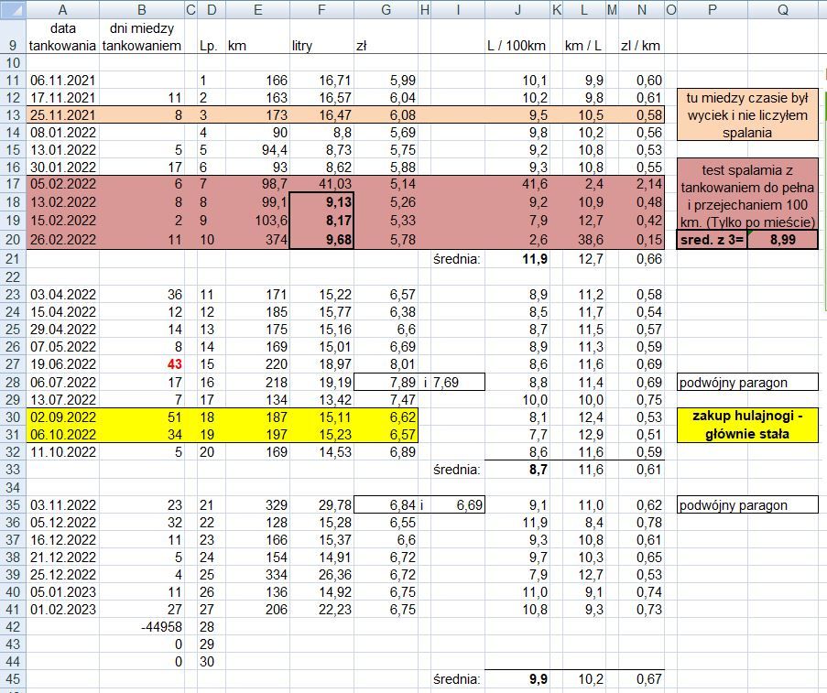Image resolution: width=827 pixels, height=693 pixels.
Task: Select the price cell 8,01
Action: click(386, 364)
